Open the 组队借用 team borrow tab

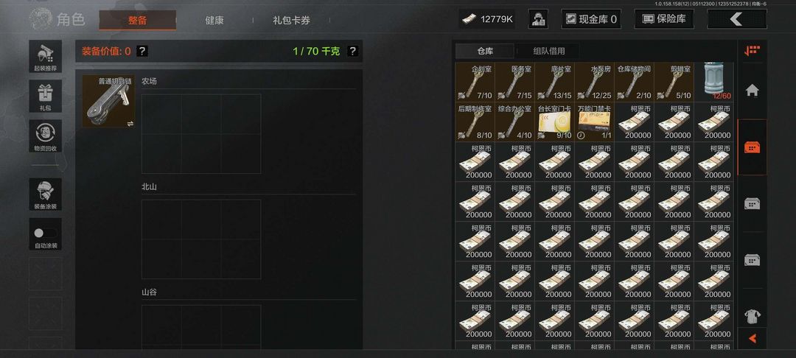548,51
